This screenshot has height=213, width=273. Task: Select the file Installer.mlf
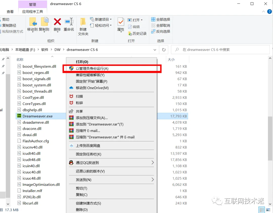pos(32,191)
